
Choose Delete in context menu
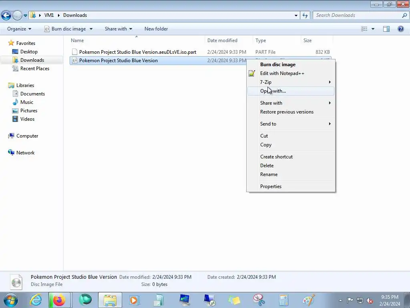point(291,166)
